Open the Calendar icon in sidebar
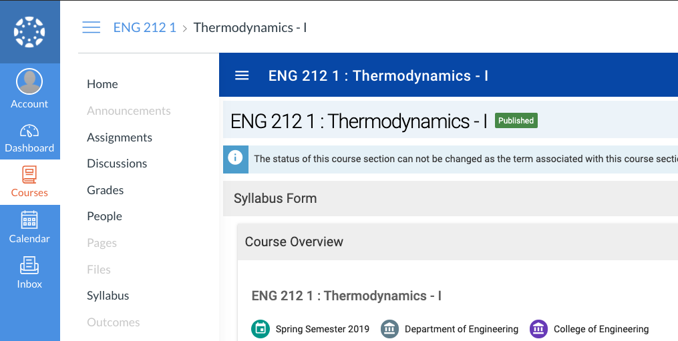 [29, 220]
